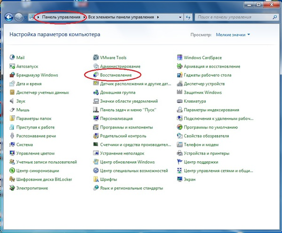Click the Клавиатура keyboard icon

pyautogui.click(x=180, y=101)
